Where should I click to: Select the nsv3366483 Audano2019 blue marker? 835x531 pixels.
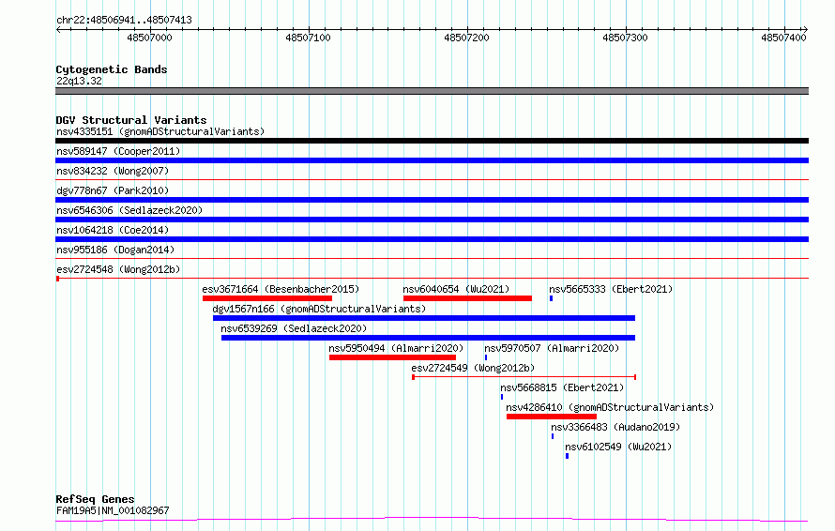pyautogui.click(x=553, y=436)
